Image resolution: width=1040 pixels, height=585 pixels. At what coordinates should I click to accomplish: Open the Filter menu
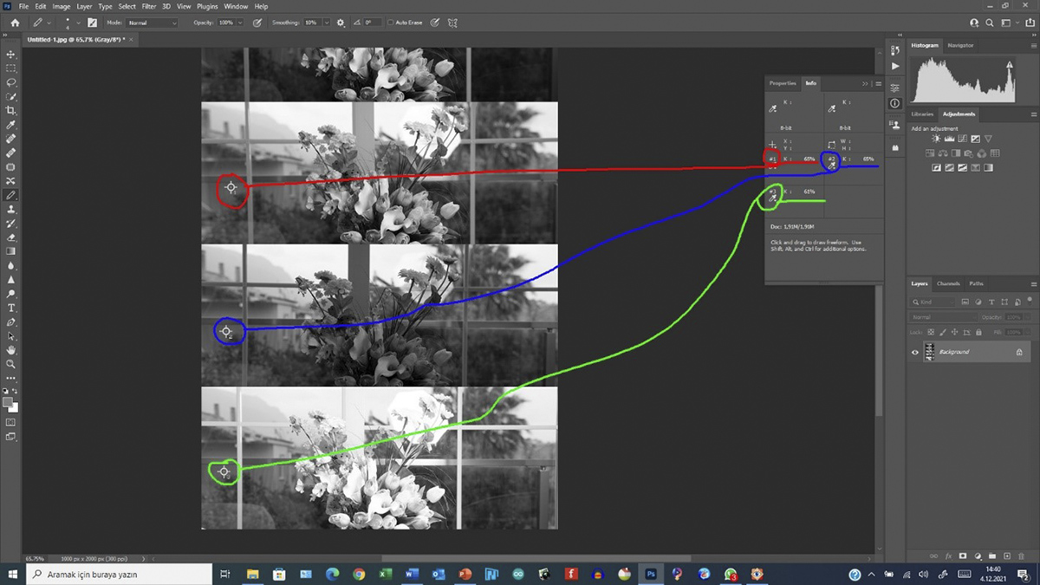click(x=148, y=6)
